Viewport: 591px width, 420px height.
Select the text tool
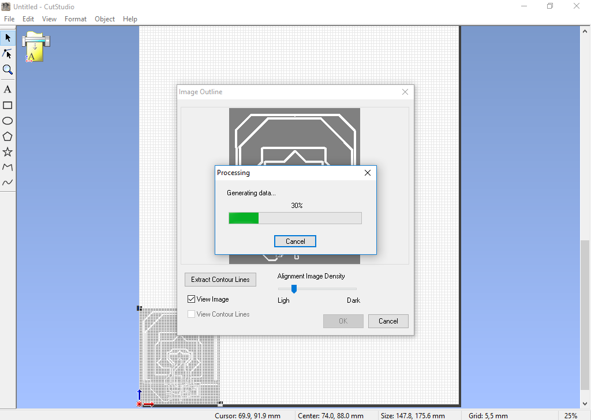point(8,90)
